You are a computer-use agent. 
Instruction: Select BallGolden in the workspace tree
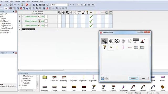pos(5,21)
